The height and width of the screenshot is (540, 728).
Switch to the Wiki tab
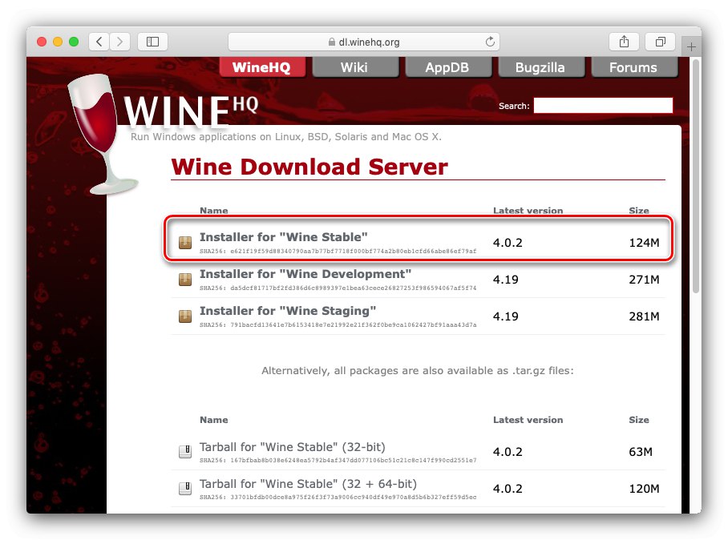coord(354,68)
